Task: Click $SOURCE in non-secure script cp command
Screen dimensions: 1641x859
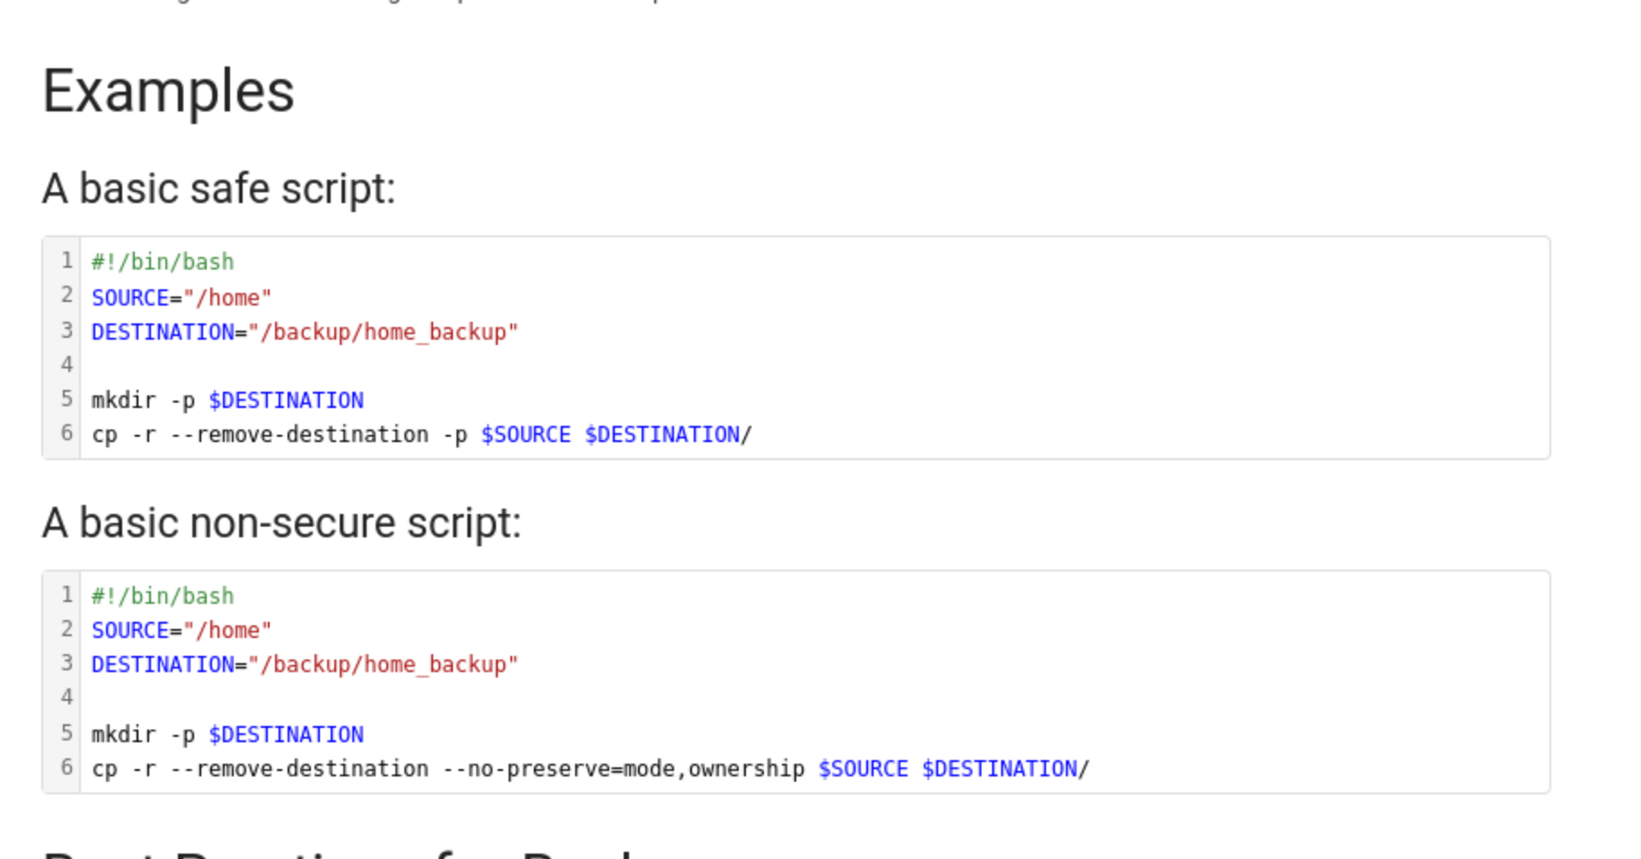Action: (863, 769)
